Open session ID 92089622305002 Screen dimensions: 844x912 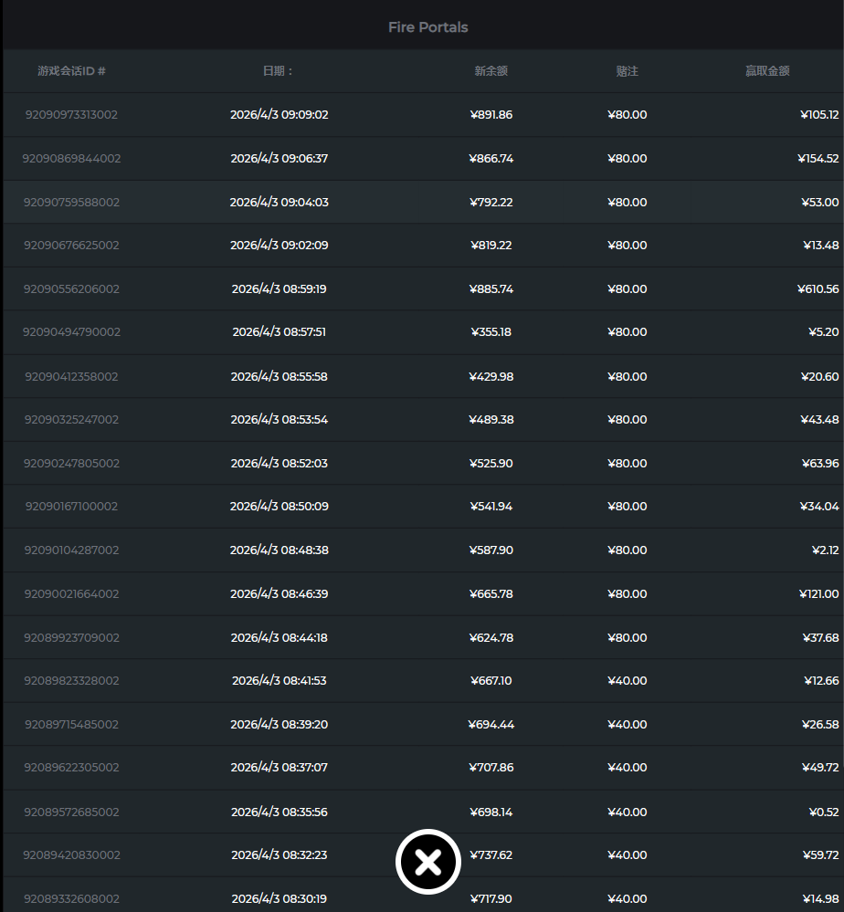coord(71,768)
